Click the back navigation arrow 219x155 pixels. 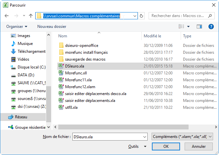[7, 16]
